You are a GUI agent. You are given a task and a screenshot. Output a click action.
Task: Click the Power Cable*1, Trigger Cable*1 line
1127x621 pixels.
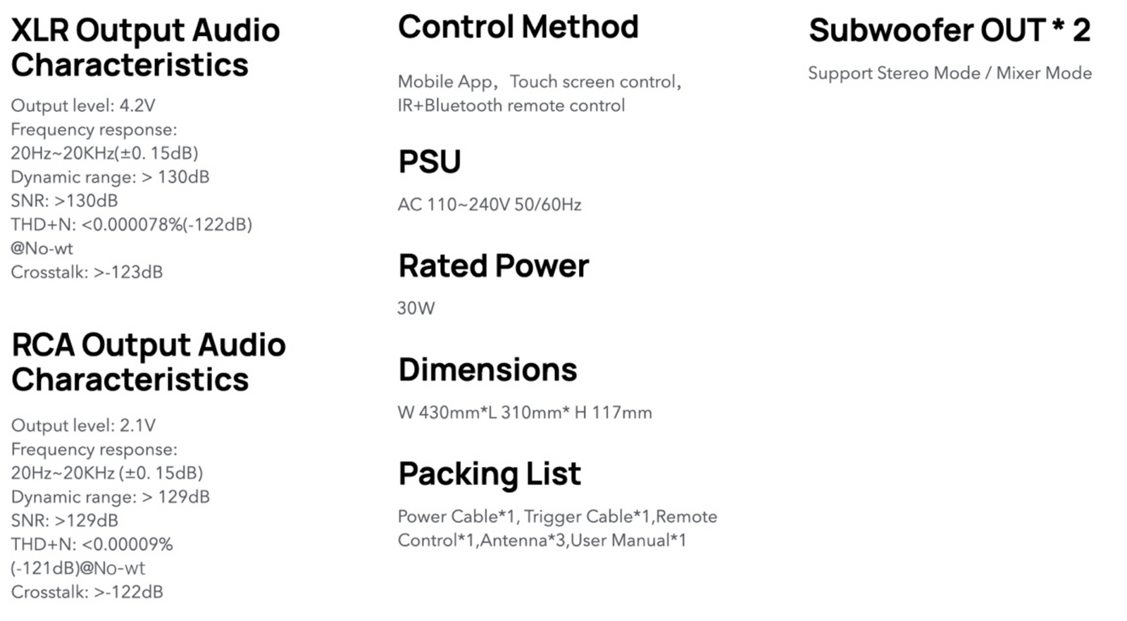[558, 517]
